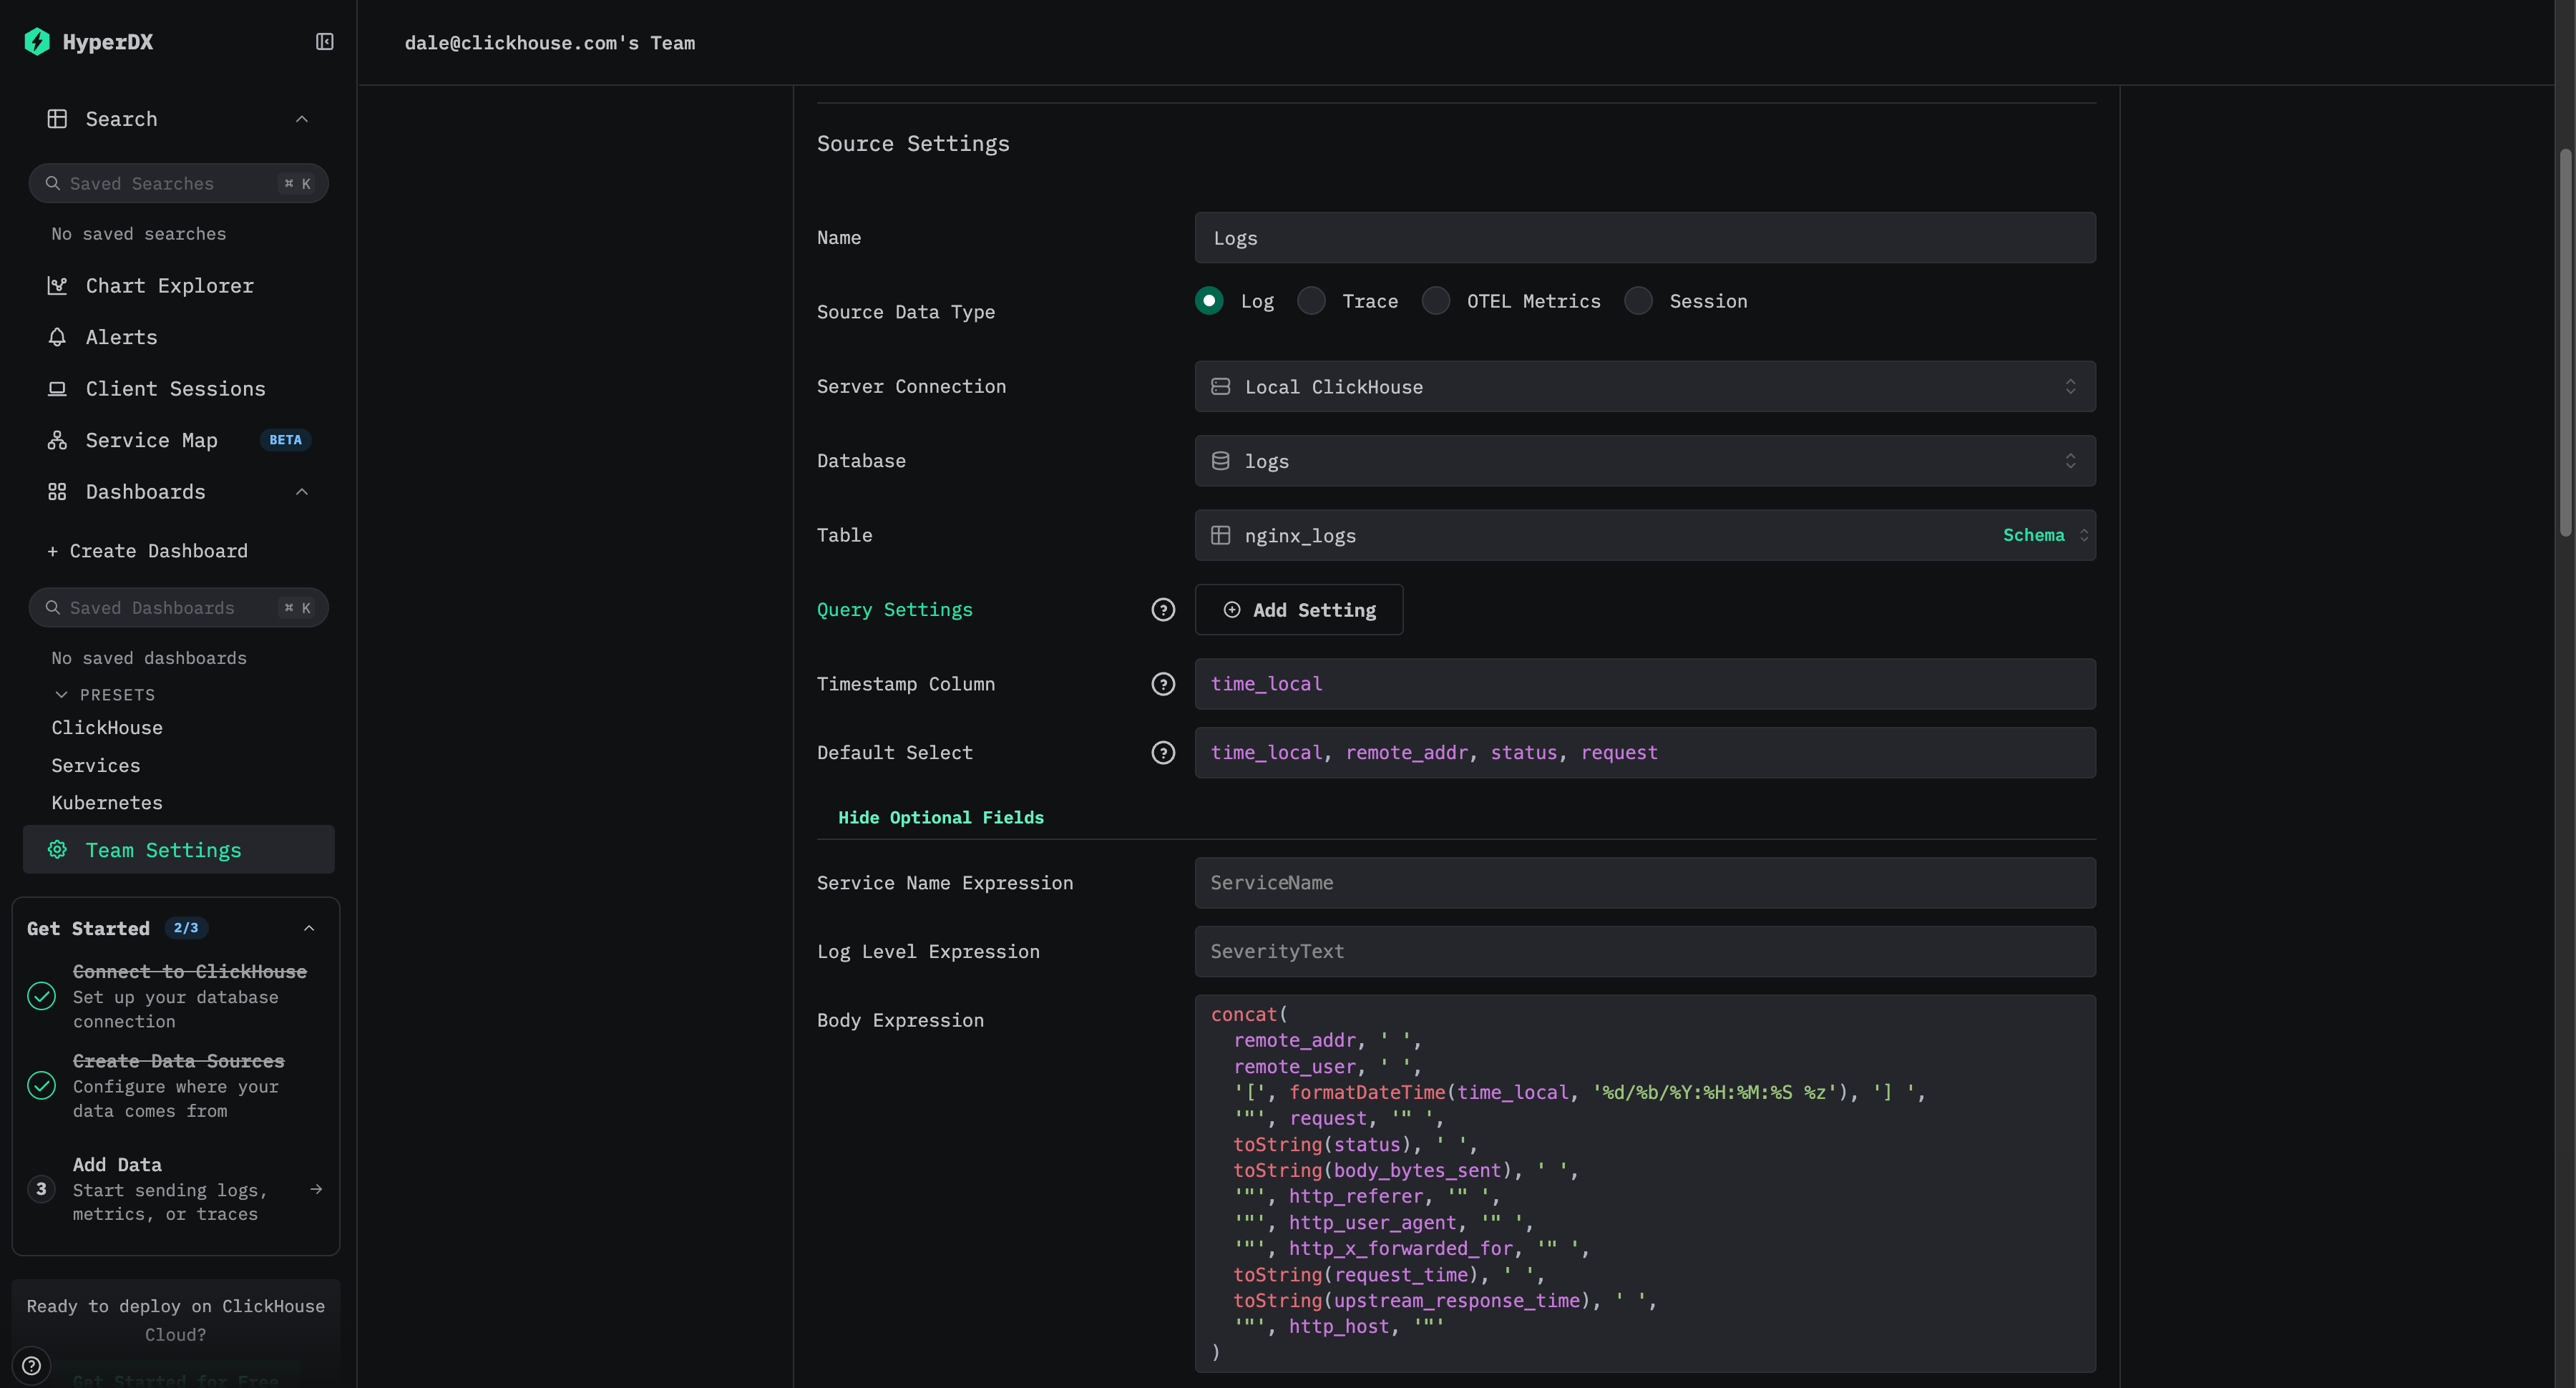Click Hide Optional Fields
Viewport: 2576px width, 1388px height.
click(x=940, y=817)
